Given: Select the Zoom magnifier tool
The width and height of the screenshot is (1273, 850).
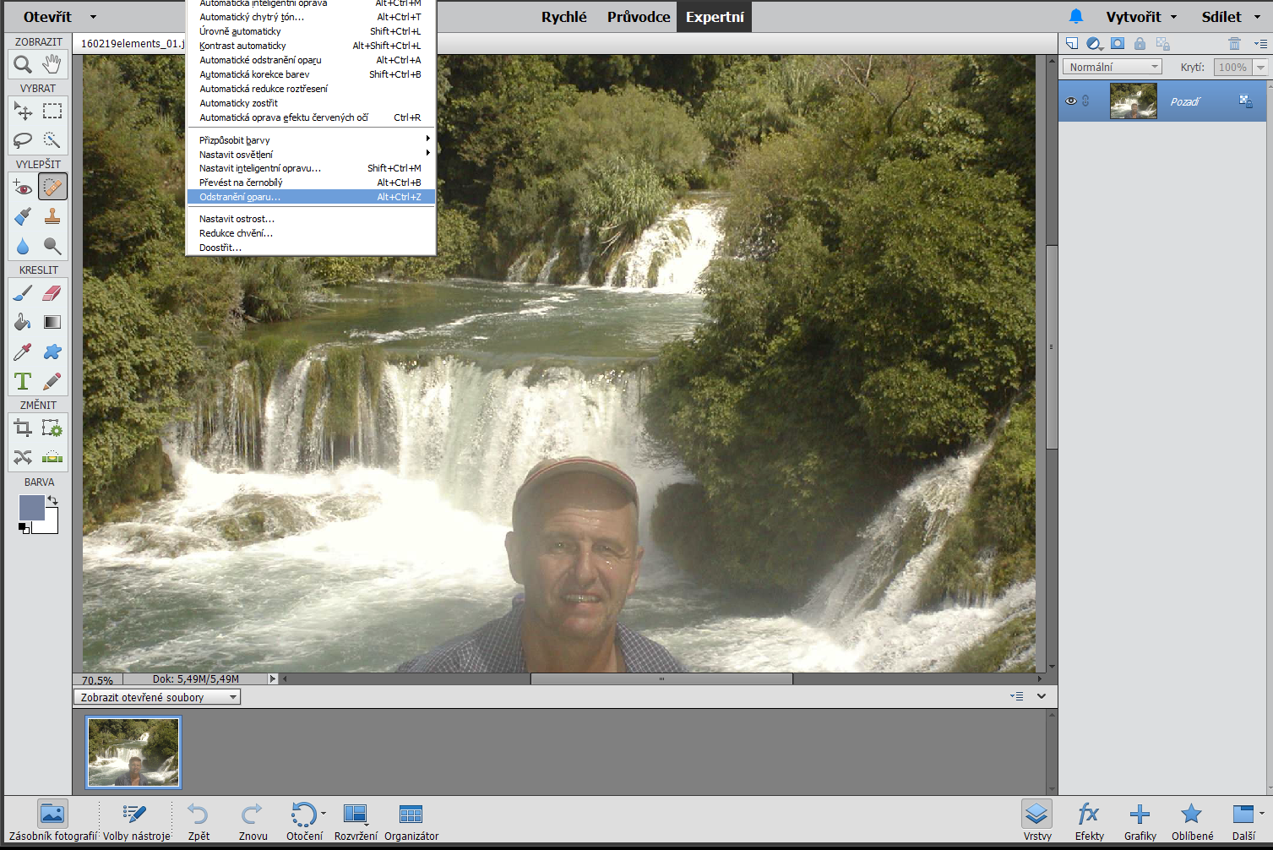Looking at the screenshot, I should 23,64.
